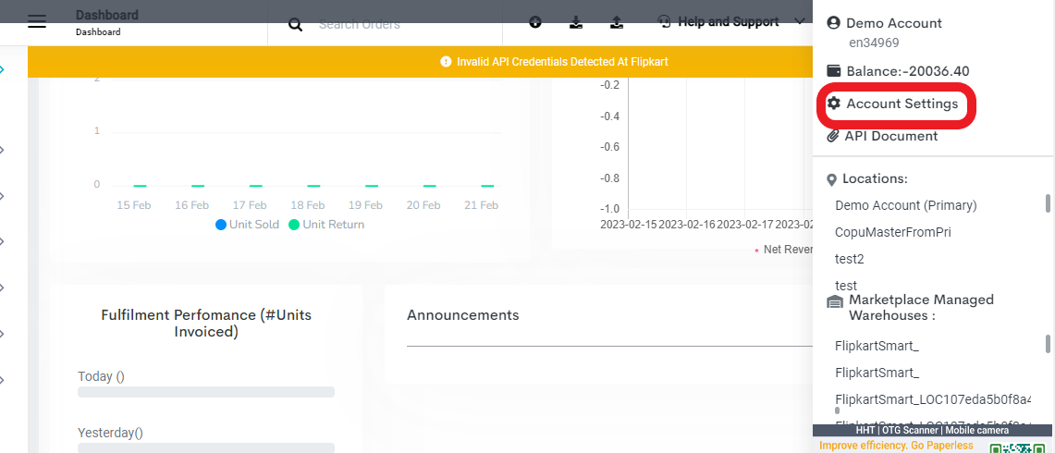Click the Yesterday() progress bar
This screenshot has width=1055, height=453.
click(x=206, y=447)
